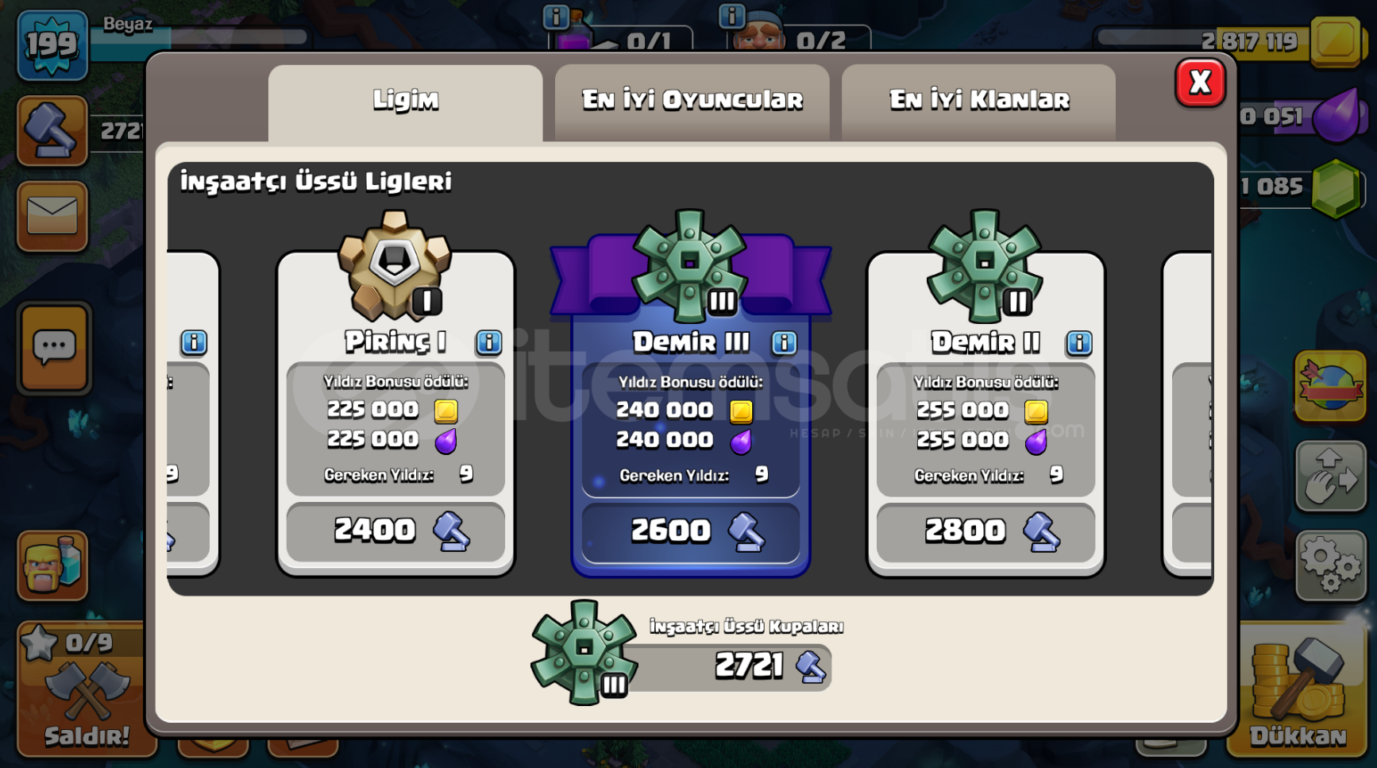Image resolution: width=1377 pixels, height=768 pixels.
Task: Close the league window with X
Action: 1200,83
